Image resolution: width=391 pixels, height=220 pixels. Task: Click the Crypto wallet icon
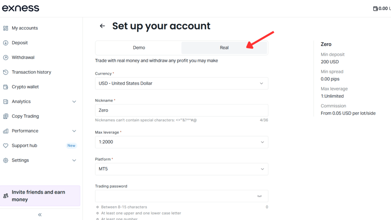(x=6, y=87)
